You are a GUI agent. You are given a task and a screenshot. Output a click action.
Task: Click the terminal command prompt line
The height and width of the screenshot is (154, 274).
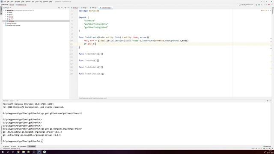[x=23, y=141]
